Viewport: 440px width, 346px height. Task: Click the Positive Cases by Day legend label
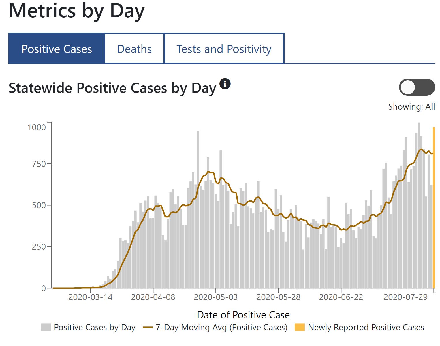tap(95, 327)
